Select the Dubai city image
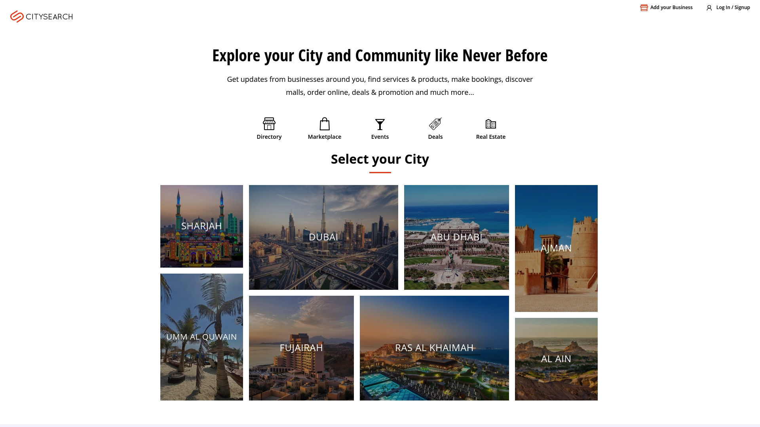The image size is (760, 427). [x=323, y=237]
